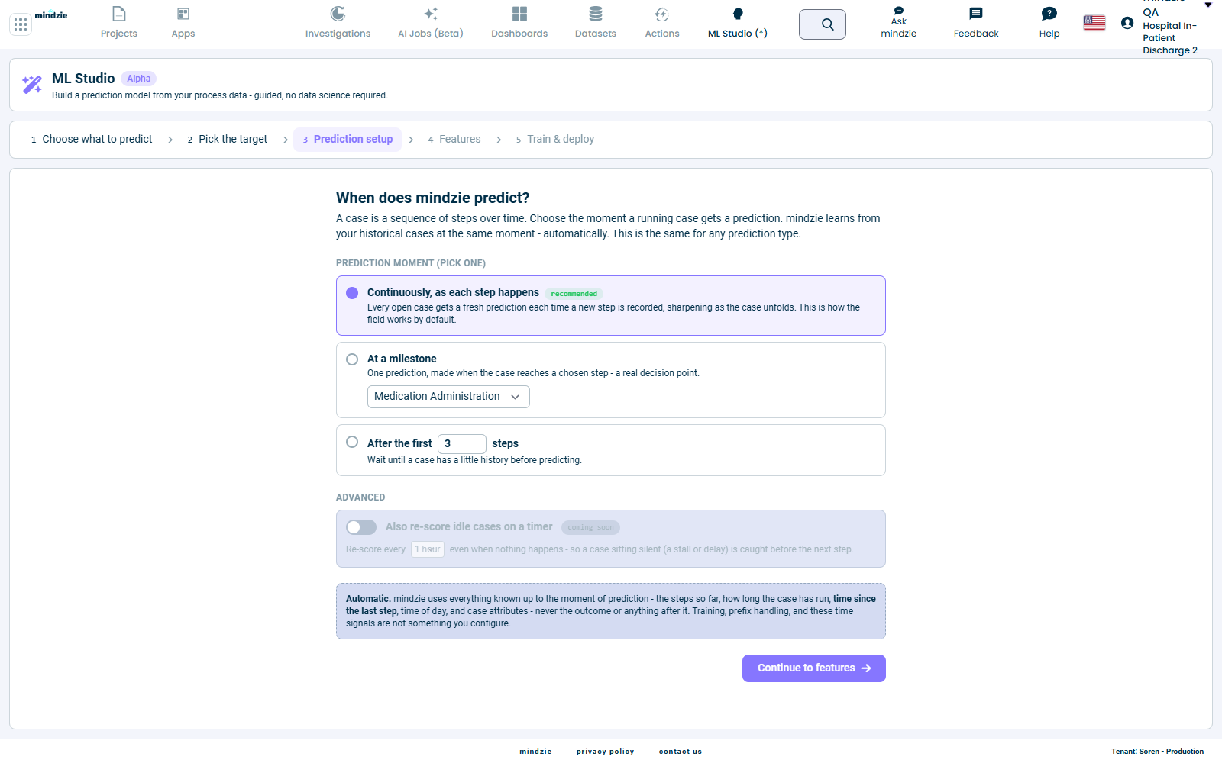Go to step 1 Choose what to predict
This screenshot has width=1222, height=763.
pyautogui.click(x=92, y=140)
